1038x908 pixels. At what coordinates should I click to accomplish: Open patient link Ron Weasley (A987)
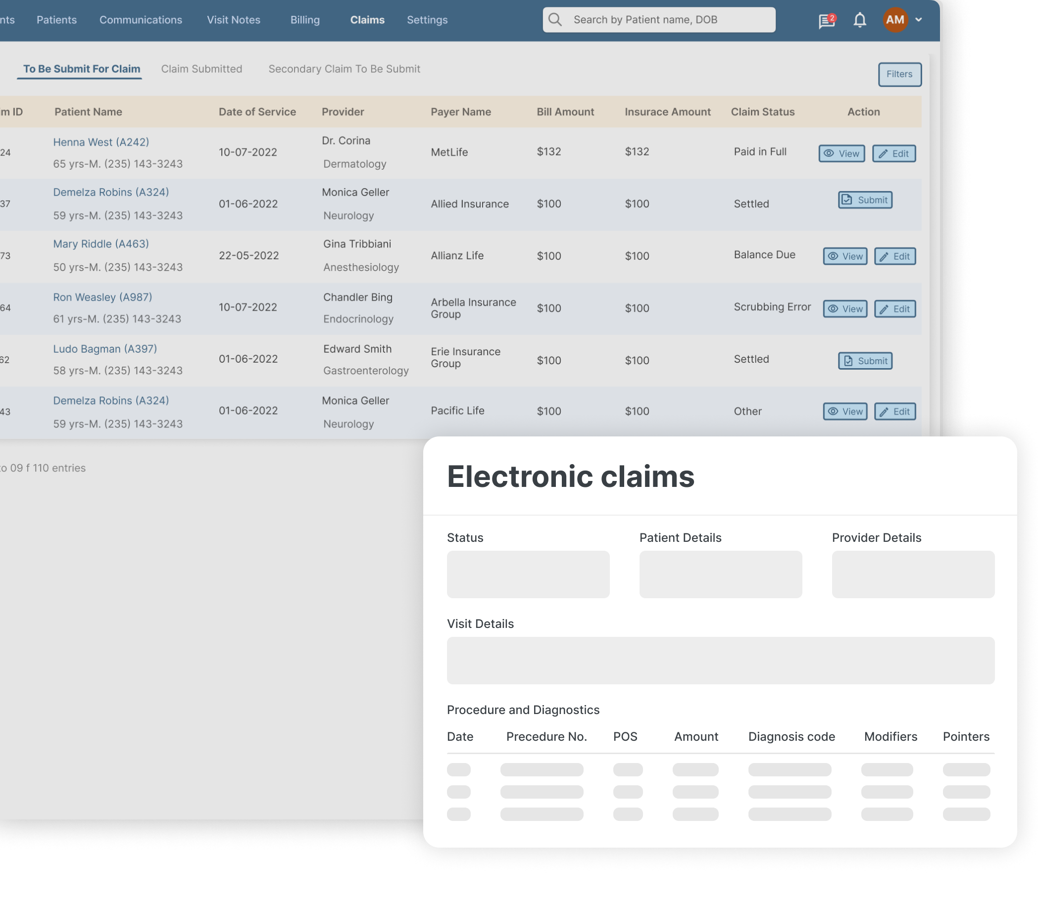click(102, 297)
